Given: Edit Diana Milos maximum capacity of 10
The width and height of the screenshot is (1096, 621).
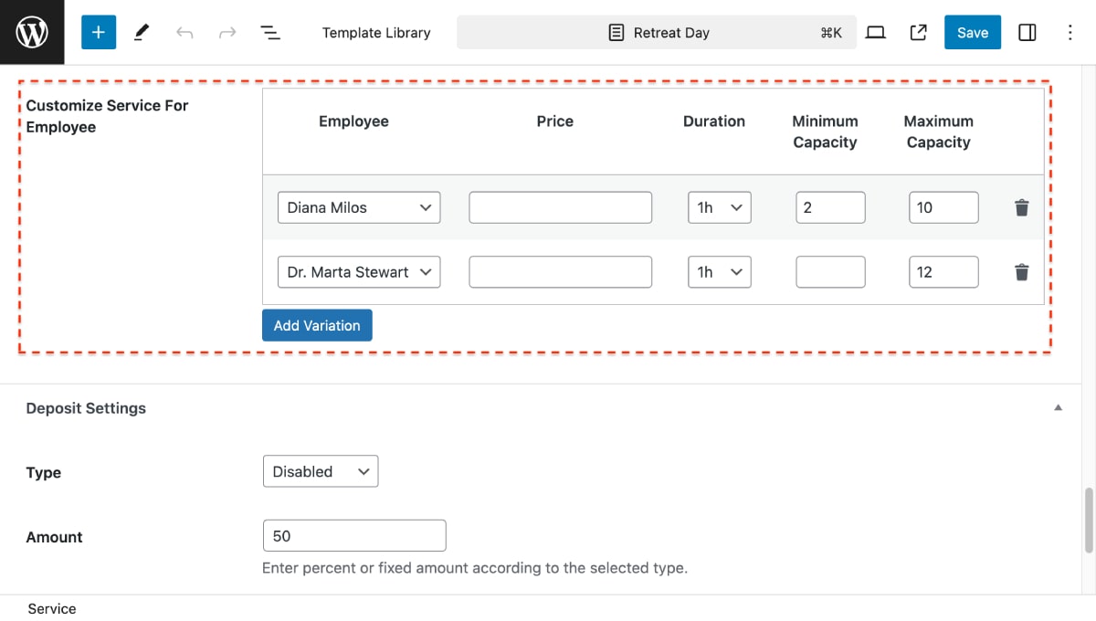Looking at the screenshot, I should pyautogui.click(x=943, y=207).
